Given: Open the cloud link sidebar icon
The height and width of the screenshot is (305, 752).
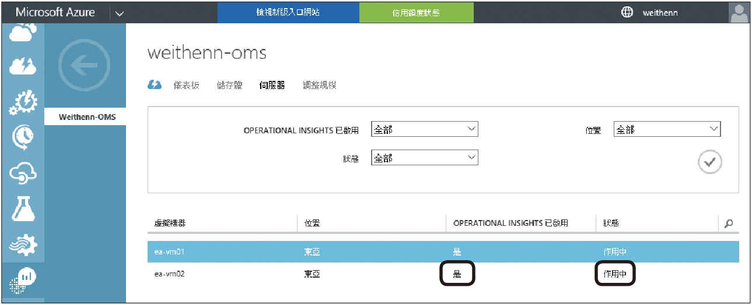Looking at the screenshot, I should [x=23, y=173].
